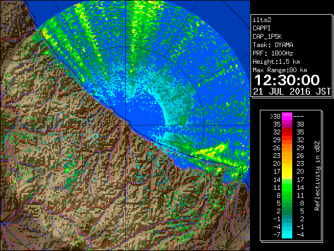
Task: Click the '---' legend top-right marker
Action: tap(299, 116)
